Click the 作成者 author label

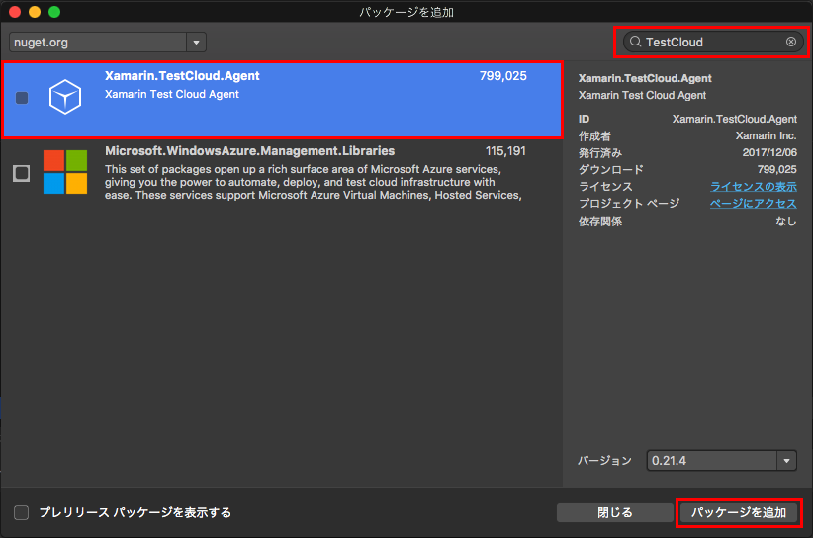pos(594,136)
